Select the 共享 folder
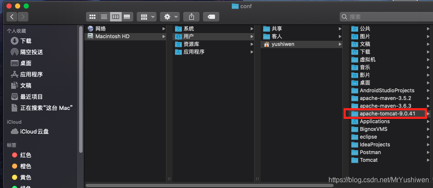 click(302, 29)
